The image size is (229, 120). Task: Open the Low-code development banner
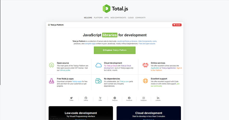click(81, 113)
